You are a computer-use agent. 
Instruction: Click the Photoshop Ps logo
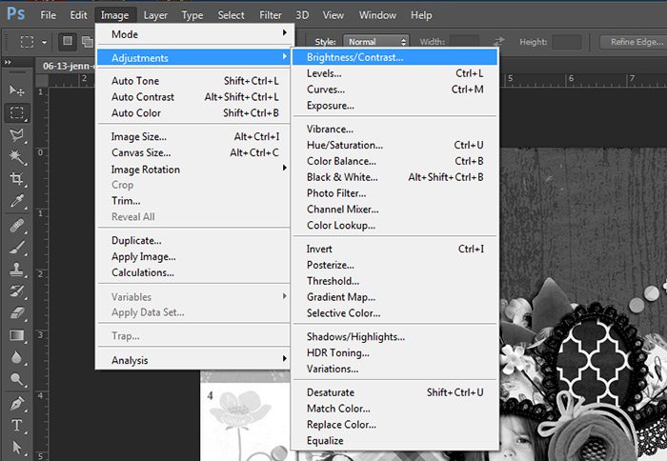point(16,13)
